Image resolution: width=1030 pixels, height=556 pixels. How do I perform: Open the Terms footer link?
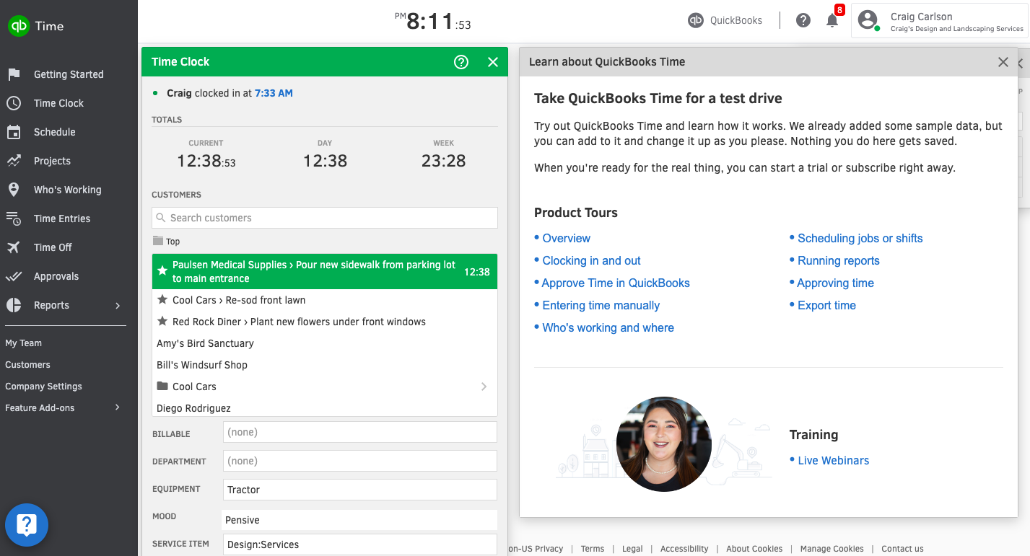click(x=593, y=549)
